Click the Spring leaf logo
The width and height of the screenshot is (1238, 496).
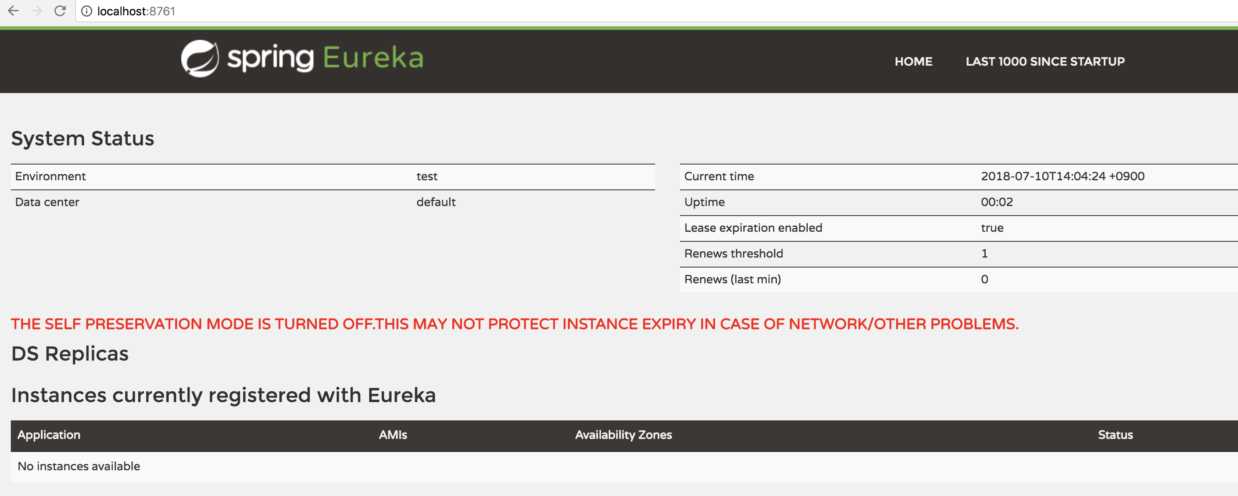click(x=200, y=59)
